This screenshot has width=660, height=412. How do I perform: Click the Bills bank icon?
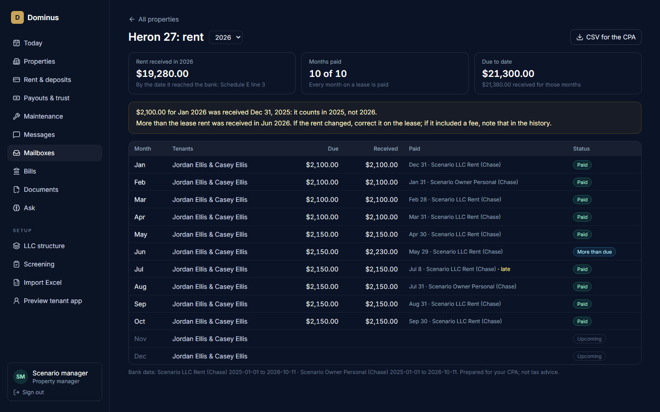pos(16,171)
